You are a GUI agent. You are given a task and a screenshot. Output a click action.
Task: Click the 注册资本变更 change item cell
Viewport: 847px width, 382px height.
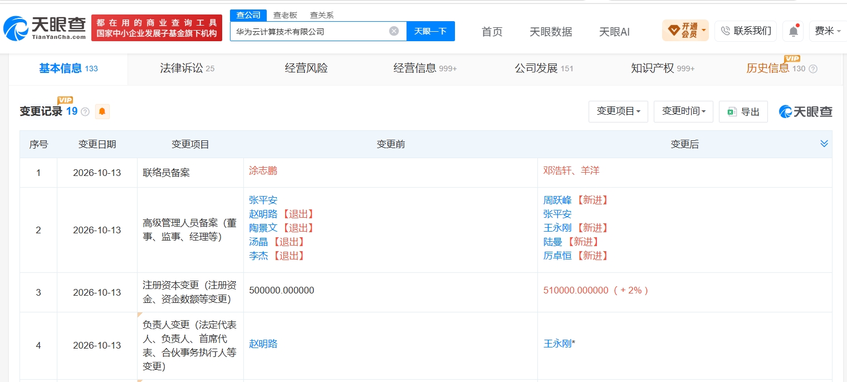point(190,292)
